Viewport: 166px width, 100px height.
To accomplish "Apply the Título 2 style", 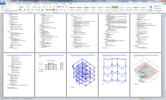I will tap(93, 8).
